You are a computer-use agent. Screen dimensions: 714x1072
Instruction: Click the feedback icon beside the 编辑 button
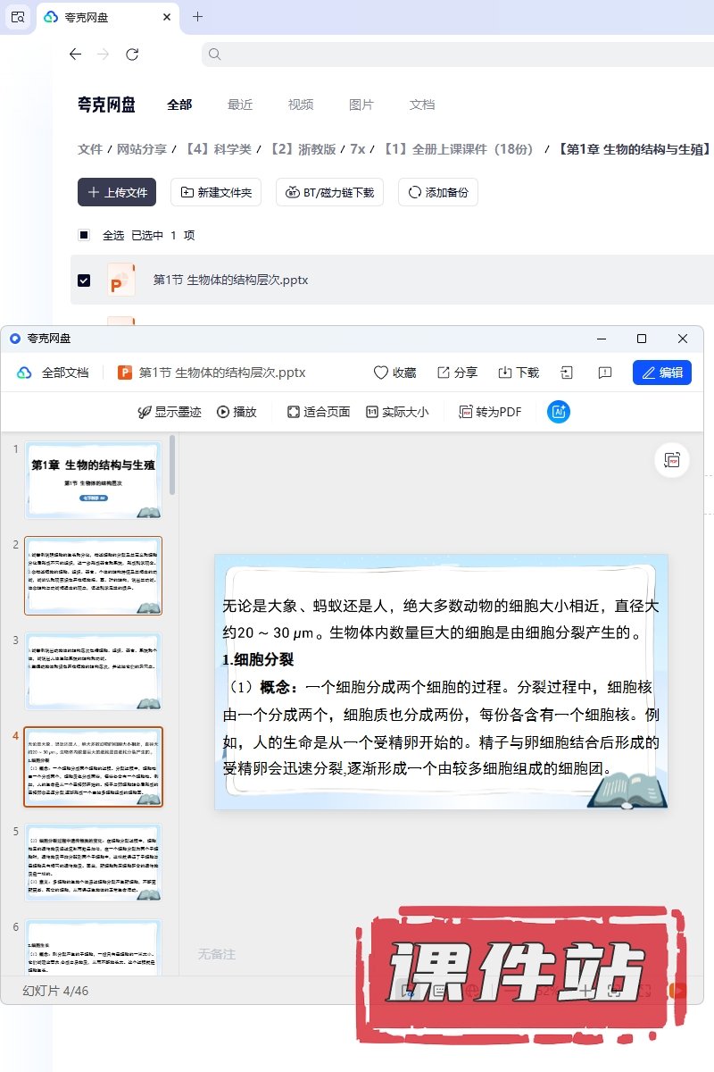pos(605,373)
